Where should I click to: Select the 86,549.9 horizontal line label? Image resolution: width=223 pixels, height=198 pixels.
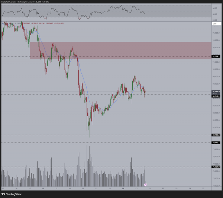tap(216, 96)
